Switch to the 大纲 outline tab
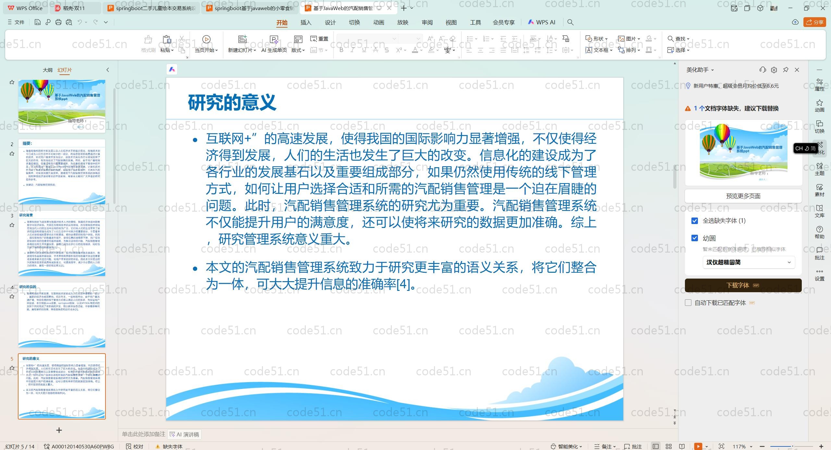 pos(47,70)
